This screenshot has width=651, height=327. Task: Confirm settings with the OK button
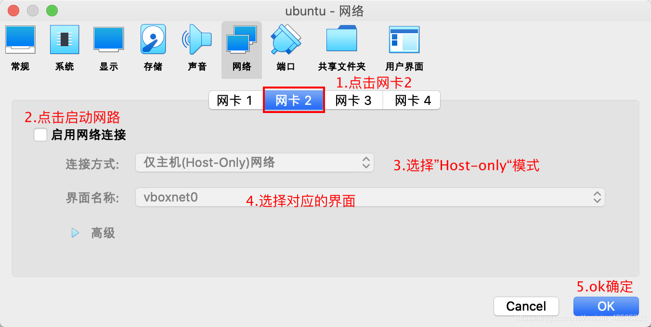pyautogui.click(x=606, y=306)
